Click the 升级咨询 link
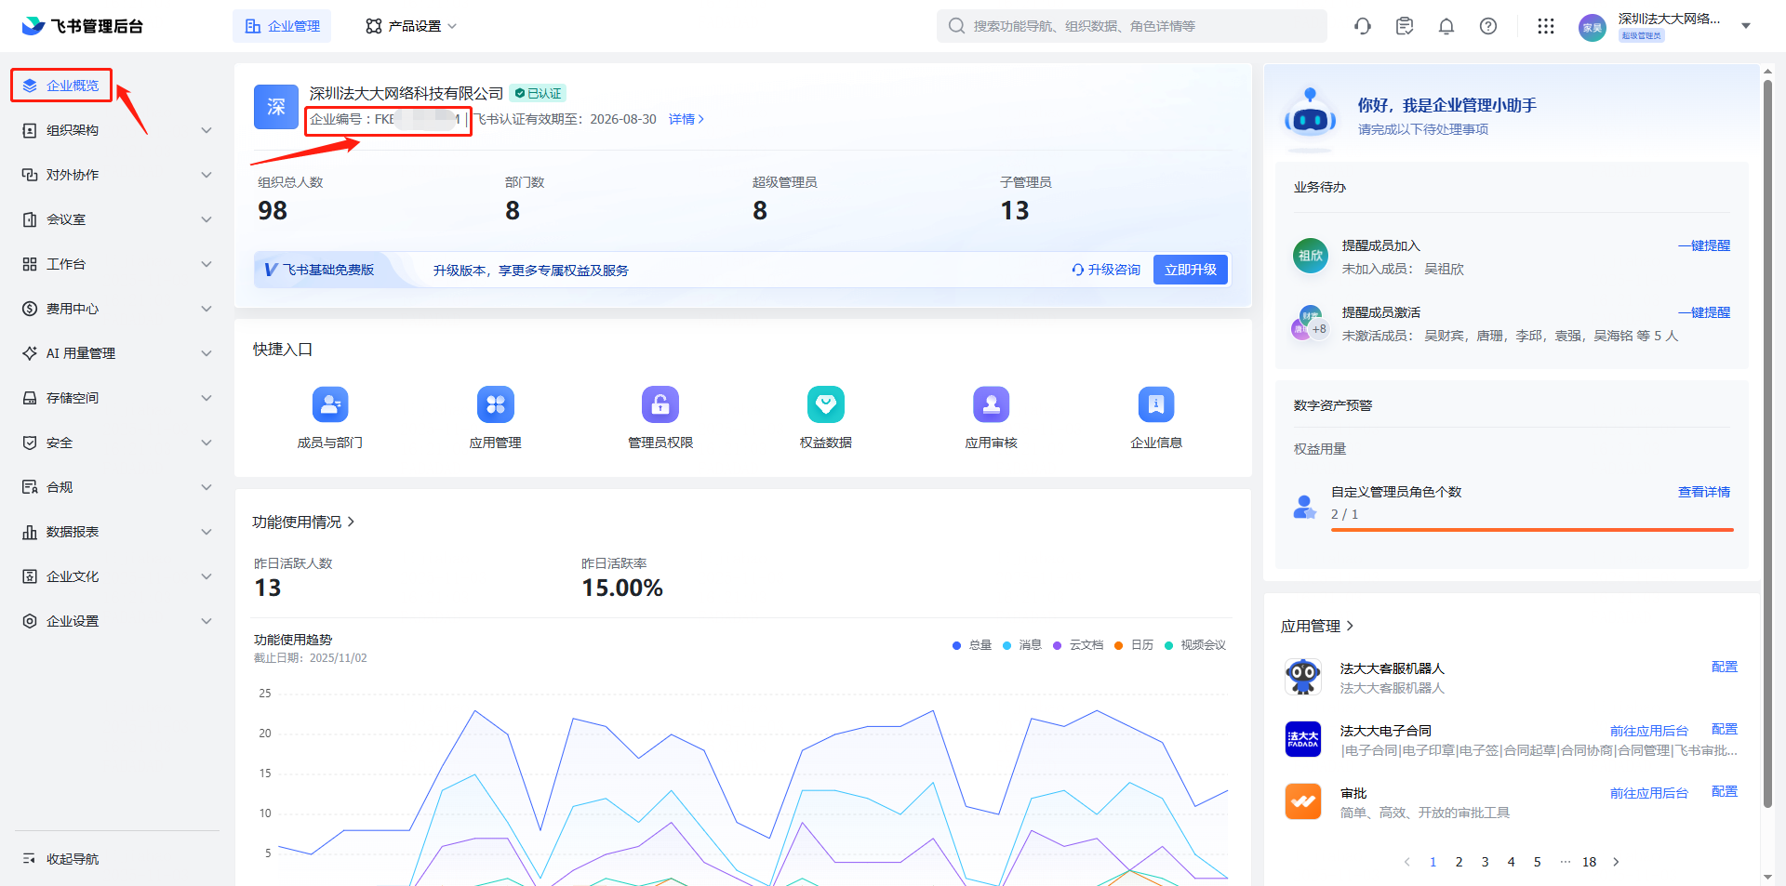 (1106, 270)
